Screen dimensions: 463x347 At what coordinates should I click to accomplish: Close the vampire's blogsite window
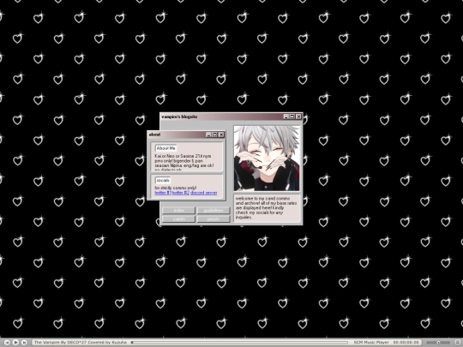click(298, 117)
